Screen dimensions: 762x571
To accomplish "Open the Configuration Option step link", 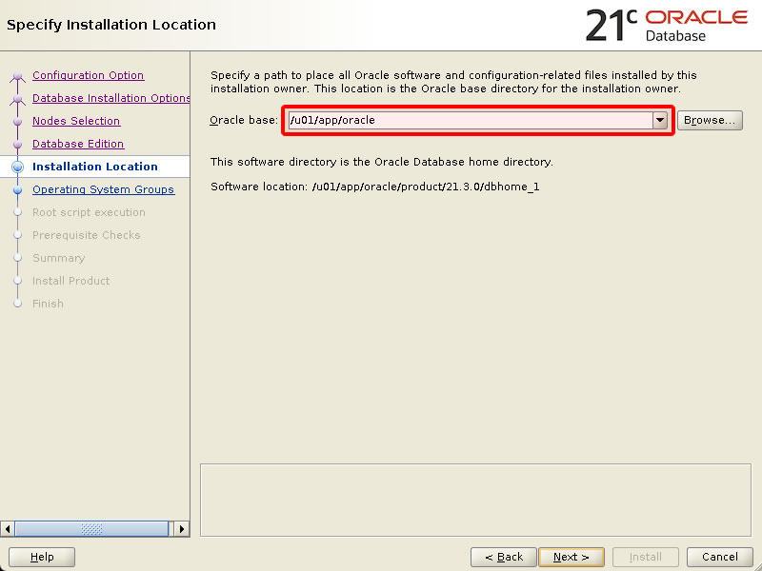I will [88, 75].
